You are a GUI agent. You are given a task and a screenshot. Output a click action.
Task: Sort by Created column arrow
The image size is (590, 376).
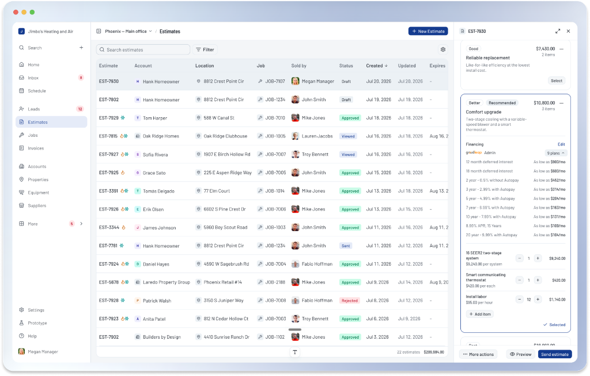pos(386,66)
